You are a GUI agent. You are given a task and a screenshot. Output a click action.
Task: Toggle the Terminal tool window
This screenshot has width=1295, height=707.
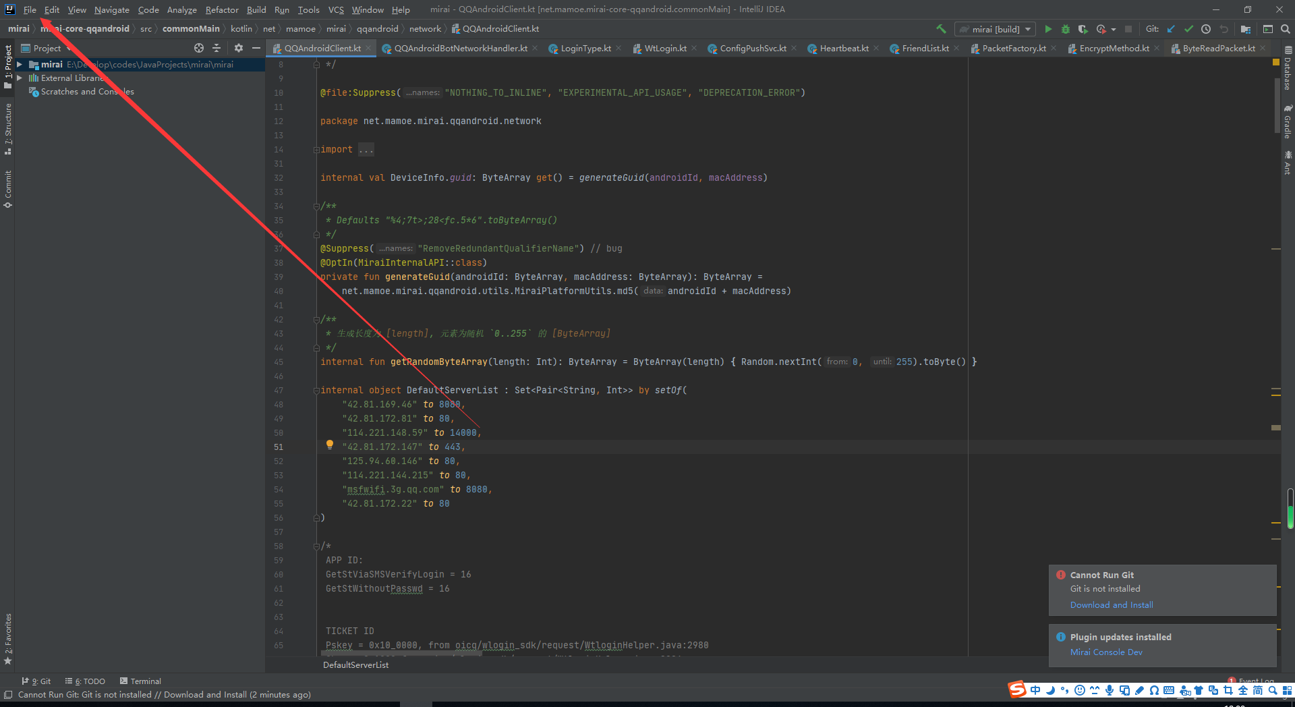(140, 681)
